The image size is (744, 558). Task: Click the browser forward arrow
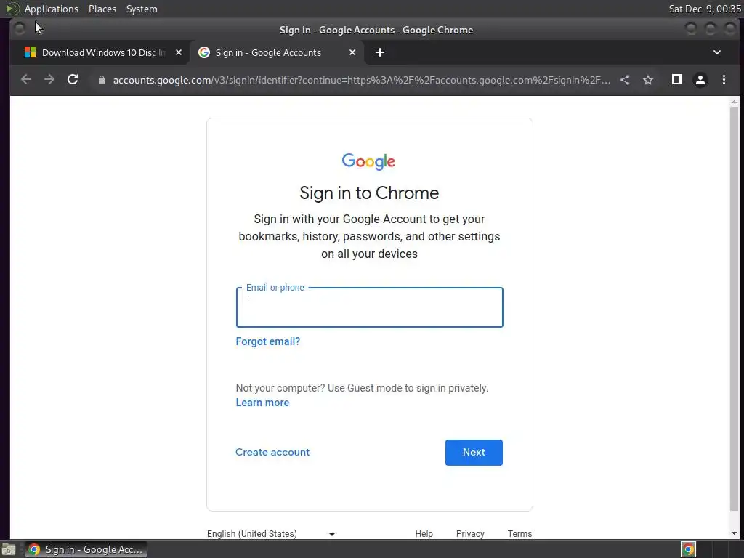pos(49,80)
